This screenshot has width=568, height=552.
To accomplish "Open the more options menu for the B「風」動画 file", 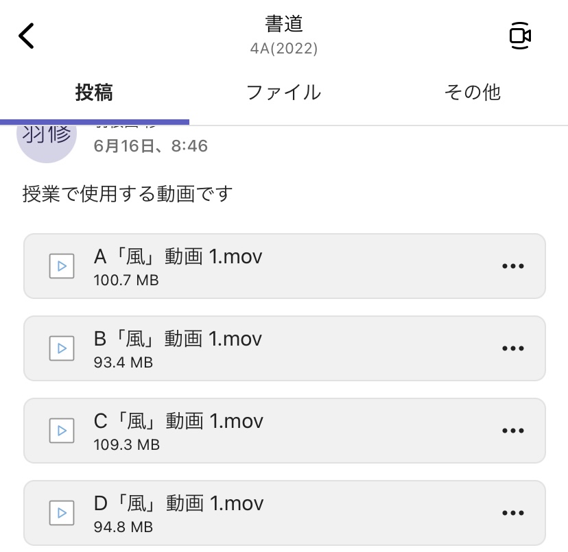I will point(513,348).
